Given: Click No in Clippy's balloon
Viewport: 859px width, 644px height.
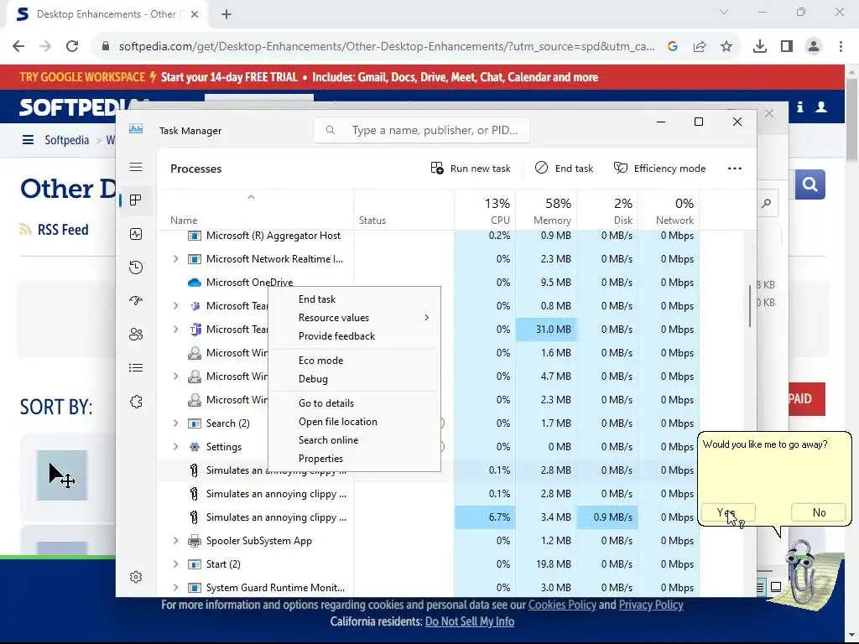Looking at the screenshot, I should [x=819, y=512].
